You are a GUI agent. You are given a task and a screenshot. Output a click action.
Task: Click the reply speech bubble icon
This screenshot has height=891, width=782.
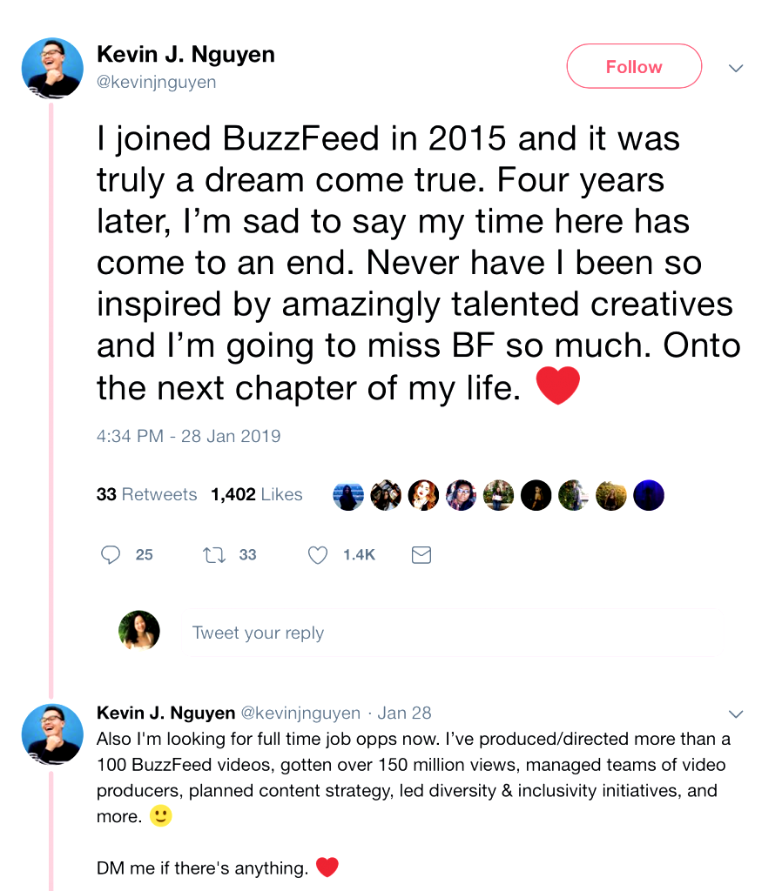point(111,555)
